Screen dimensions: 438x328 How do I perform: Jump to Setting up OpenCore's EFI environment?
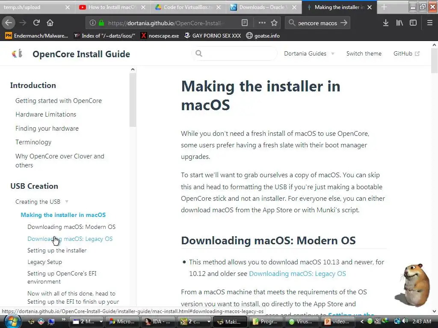point(62,278)
